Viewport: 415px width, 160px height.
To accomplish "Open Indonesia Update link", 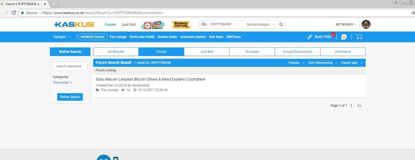I will [x=193, y=37].
